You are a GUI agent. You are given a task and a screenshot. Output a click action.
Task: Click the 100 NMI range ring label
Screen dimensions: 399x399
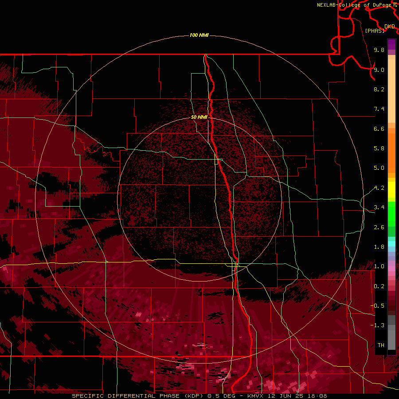click(x=199, y=35)
